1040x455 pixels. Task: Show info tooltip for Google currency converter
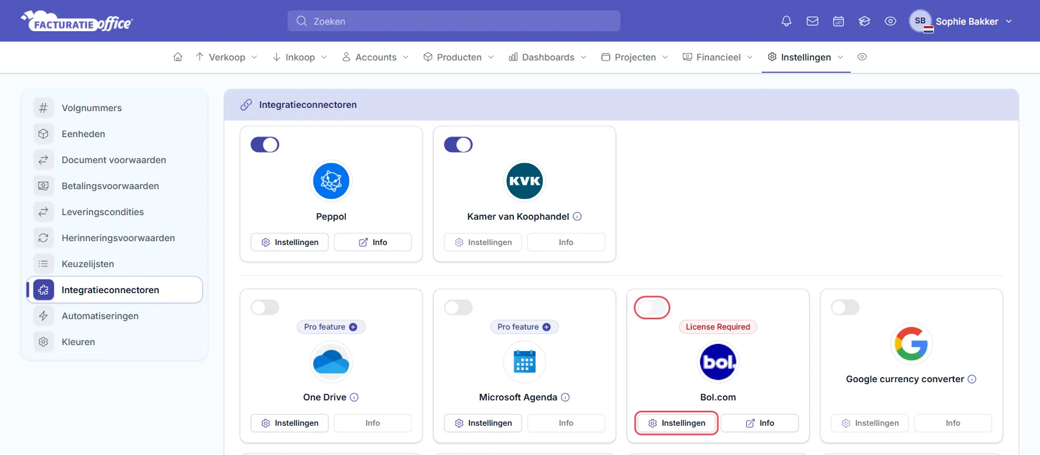(x=972, y=379)
